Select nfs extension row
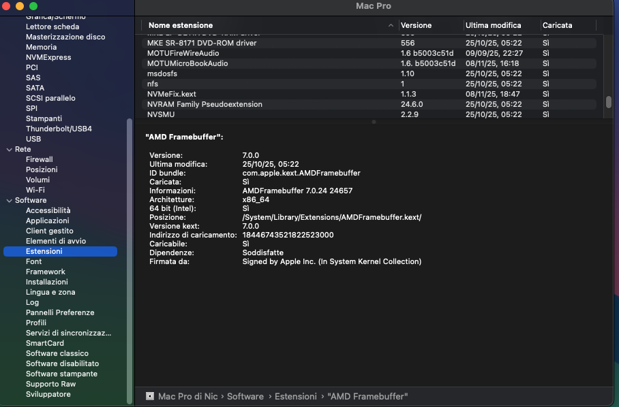This screenshot has width=619, height=407. [369, 84]
